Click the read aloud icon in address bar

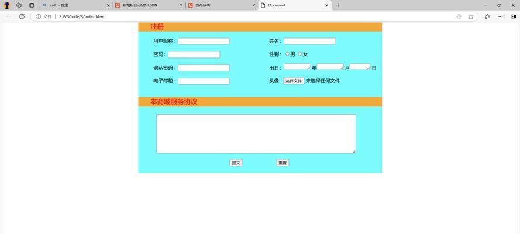coord(459,16)
